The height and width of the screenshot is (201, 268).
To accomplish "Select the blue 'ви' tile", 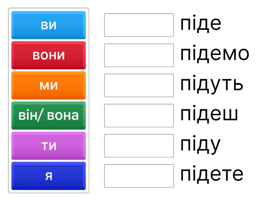I will coord(49,25).
